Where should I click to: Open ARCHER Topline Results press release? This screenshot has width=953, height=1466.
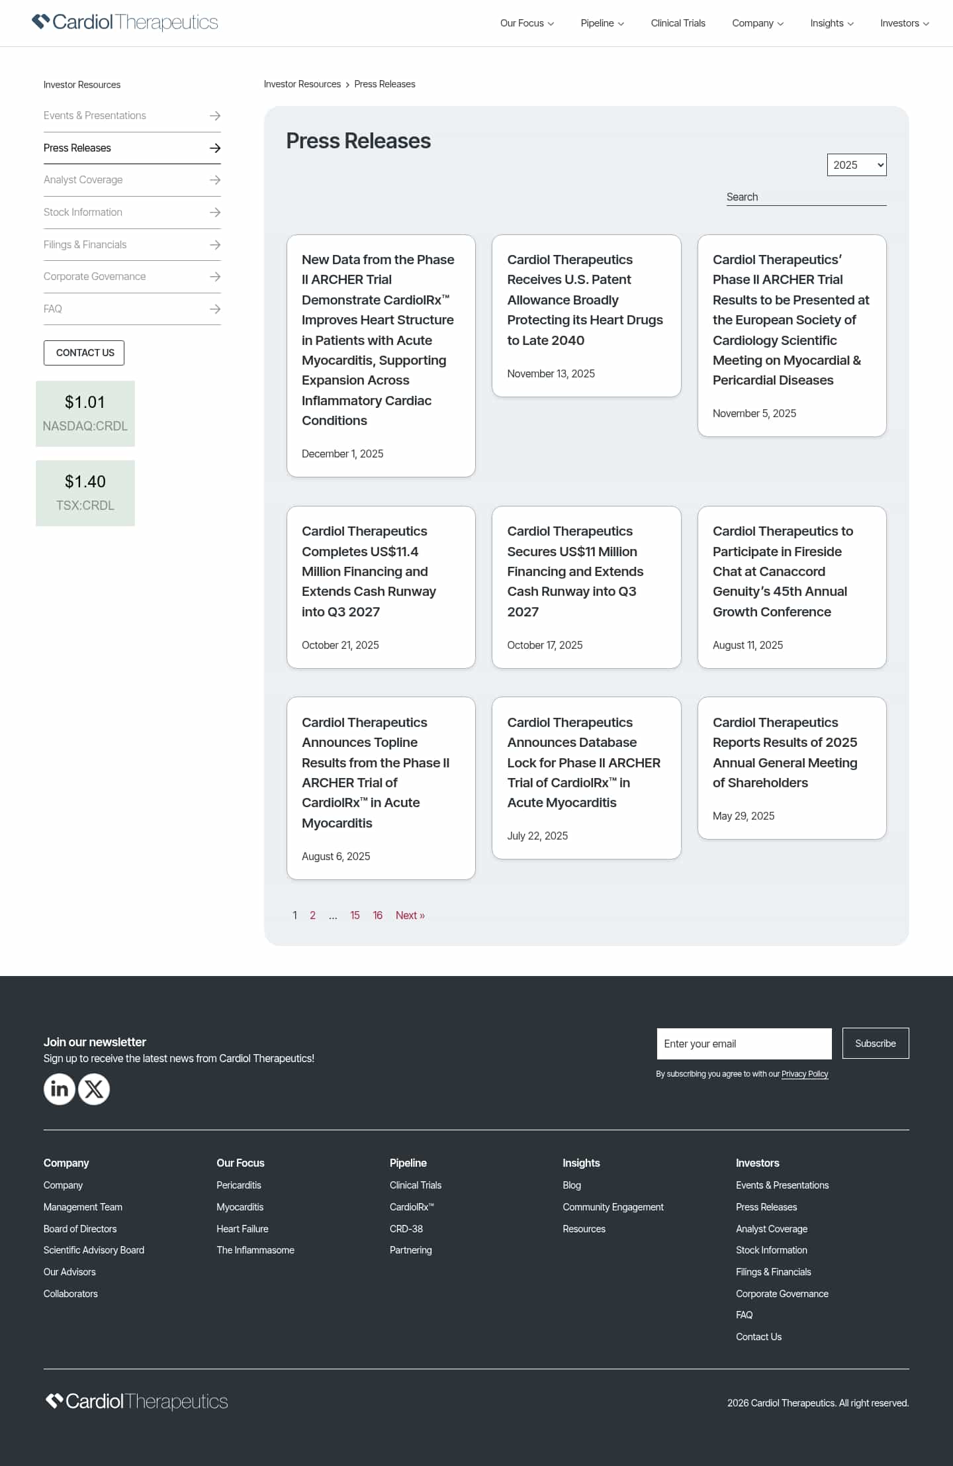pyautogui.click(x=381, y=788)
